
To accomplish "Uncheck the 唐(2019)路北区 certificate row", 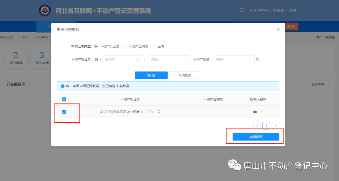I will tap(64, 112).
